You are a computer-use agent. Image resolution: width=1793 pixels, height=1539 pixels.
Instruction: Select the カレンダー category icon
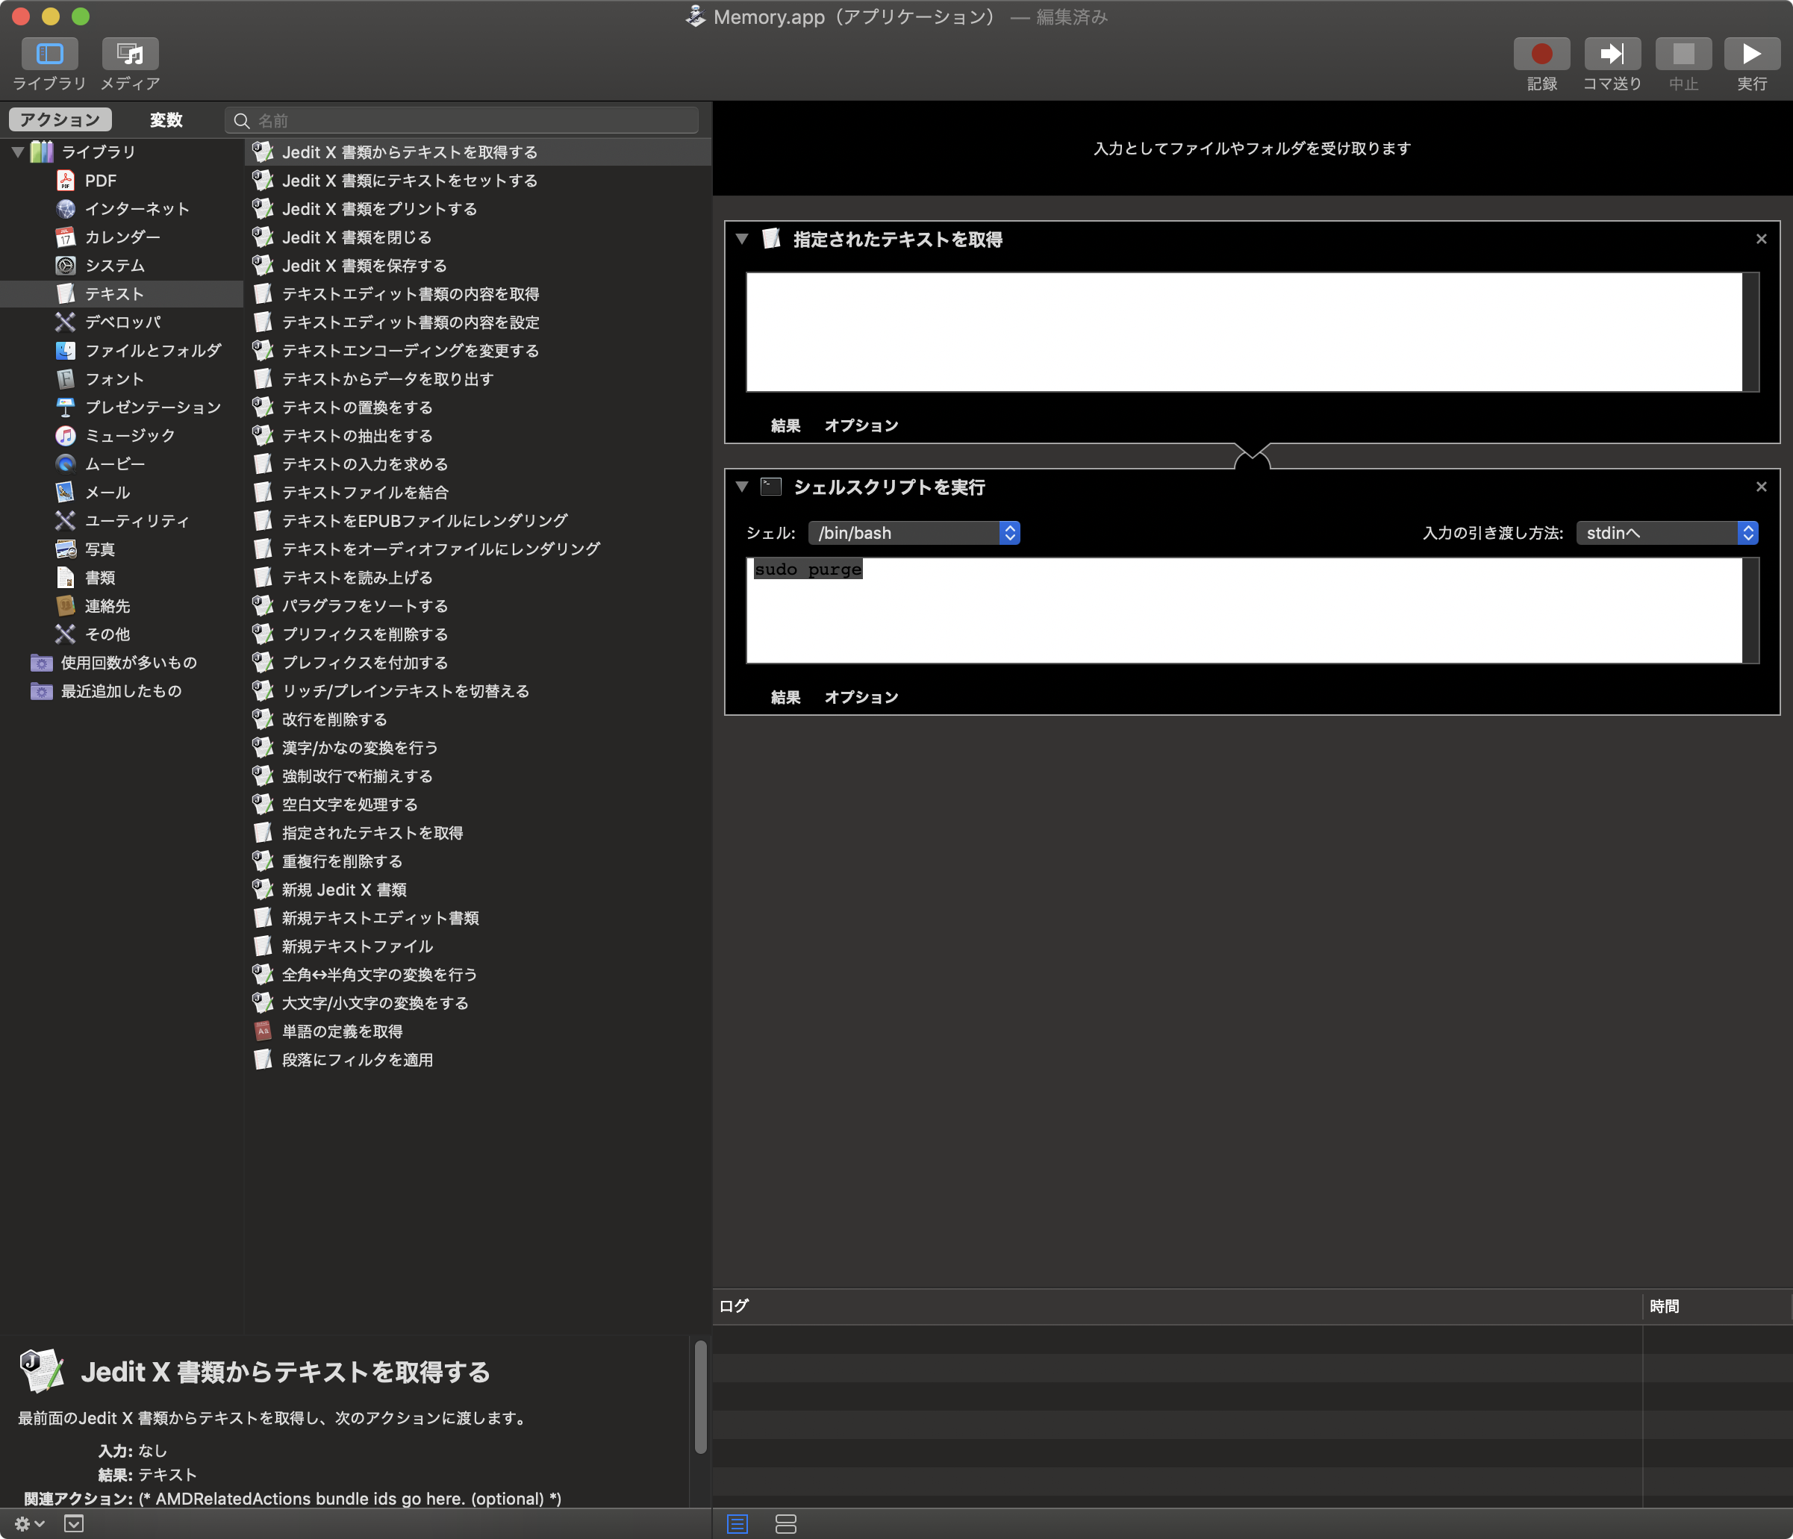66,237
